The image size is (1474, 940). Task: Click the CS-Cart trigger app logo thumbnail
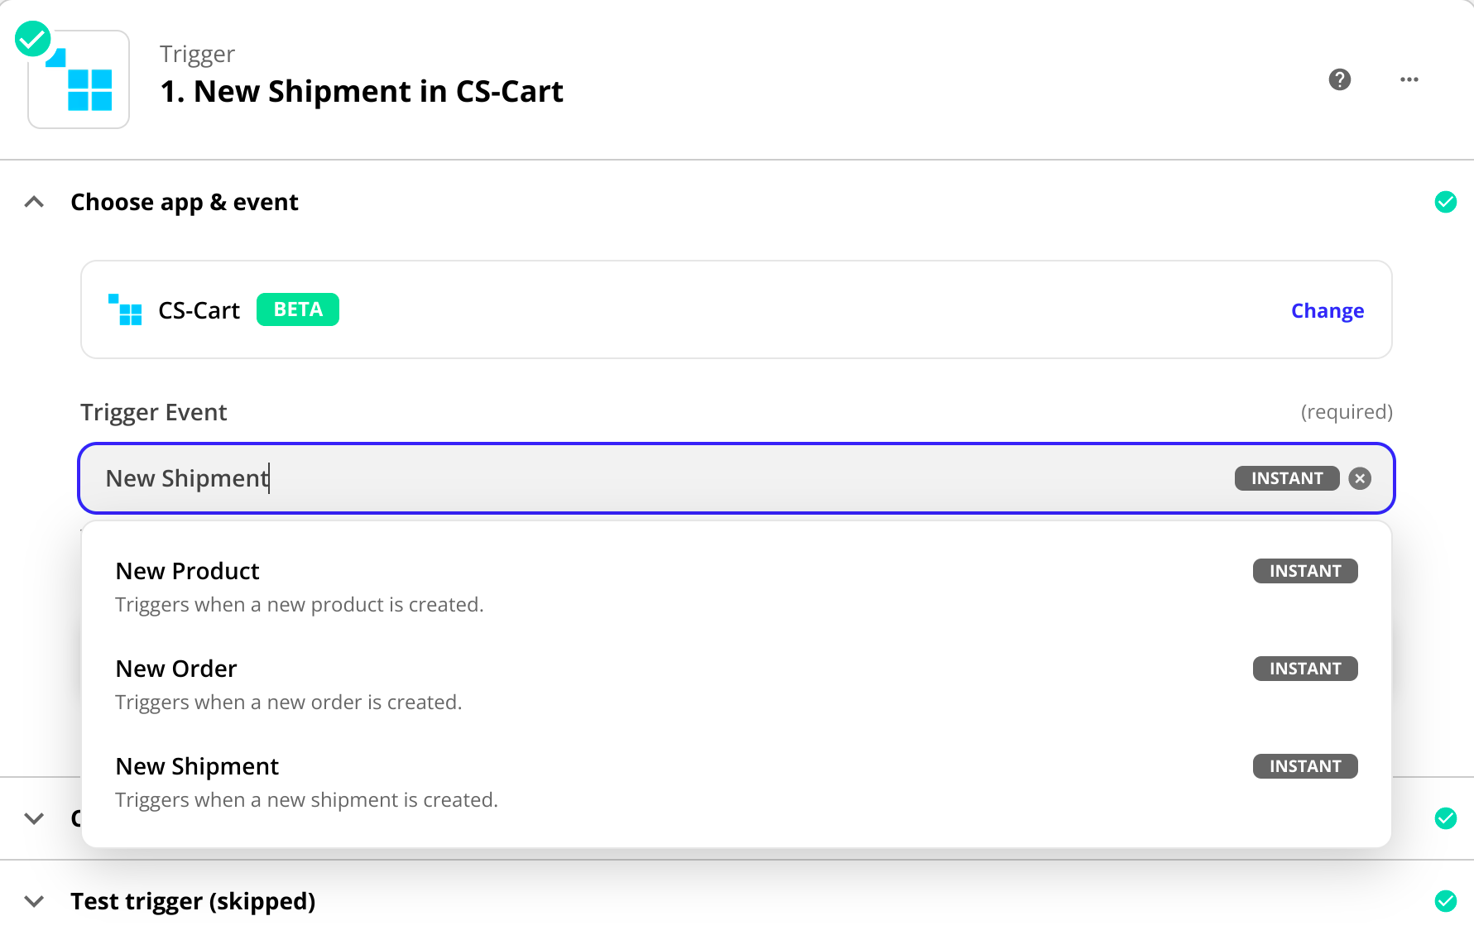(x=79, y=81)
